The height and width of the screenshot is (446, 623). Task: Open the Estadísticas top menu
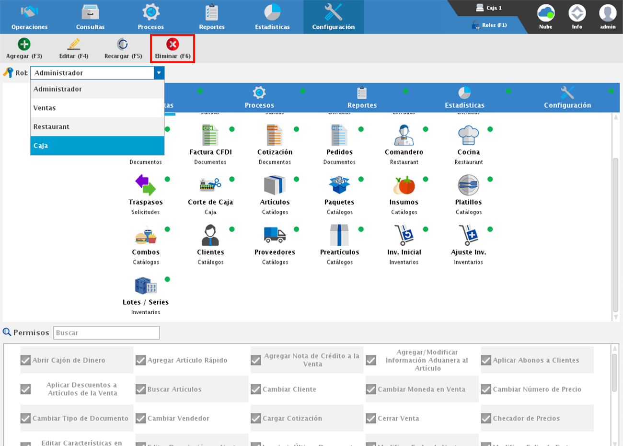click(x=272, y=17)
